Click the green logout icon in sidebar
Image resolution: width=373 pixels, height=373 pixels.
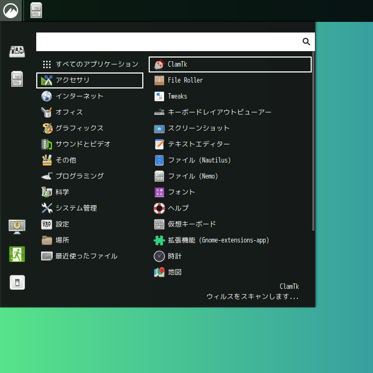coord(17,254)
